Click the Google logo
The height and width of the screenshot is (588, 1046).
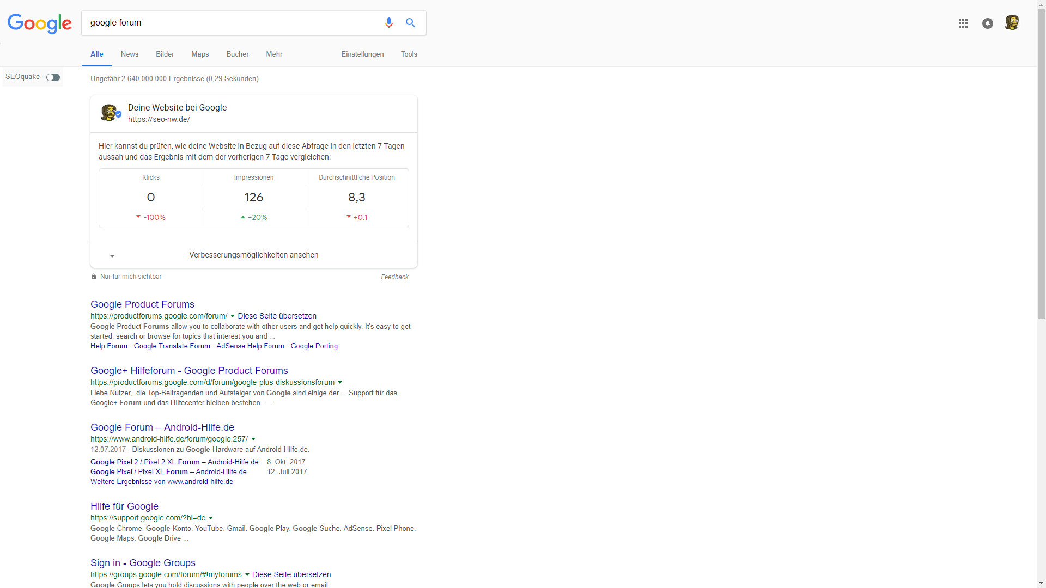click(39, 23)
